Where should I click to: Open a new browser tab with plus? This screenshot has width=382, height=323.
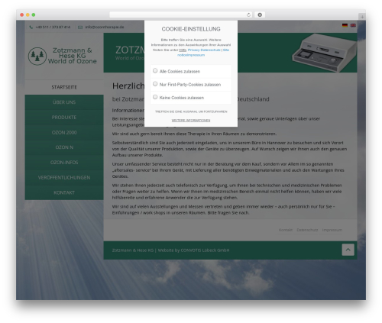tap(362, 17)
